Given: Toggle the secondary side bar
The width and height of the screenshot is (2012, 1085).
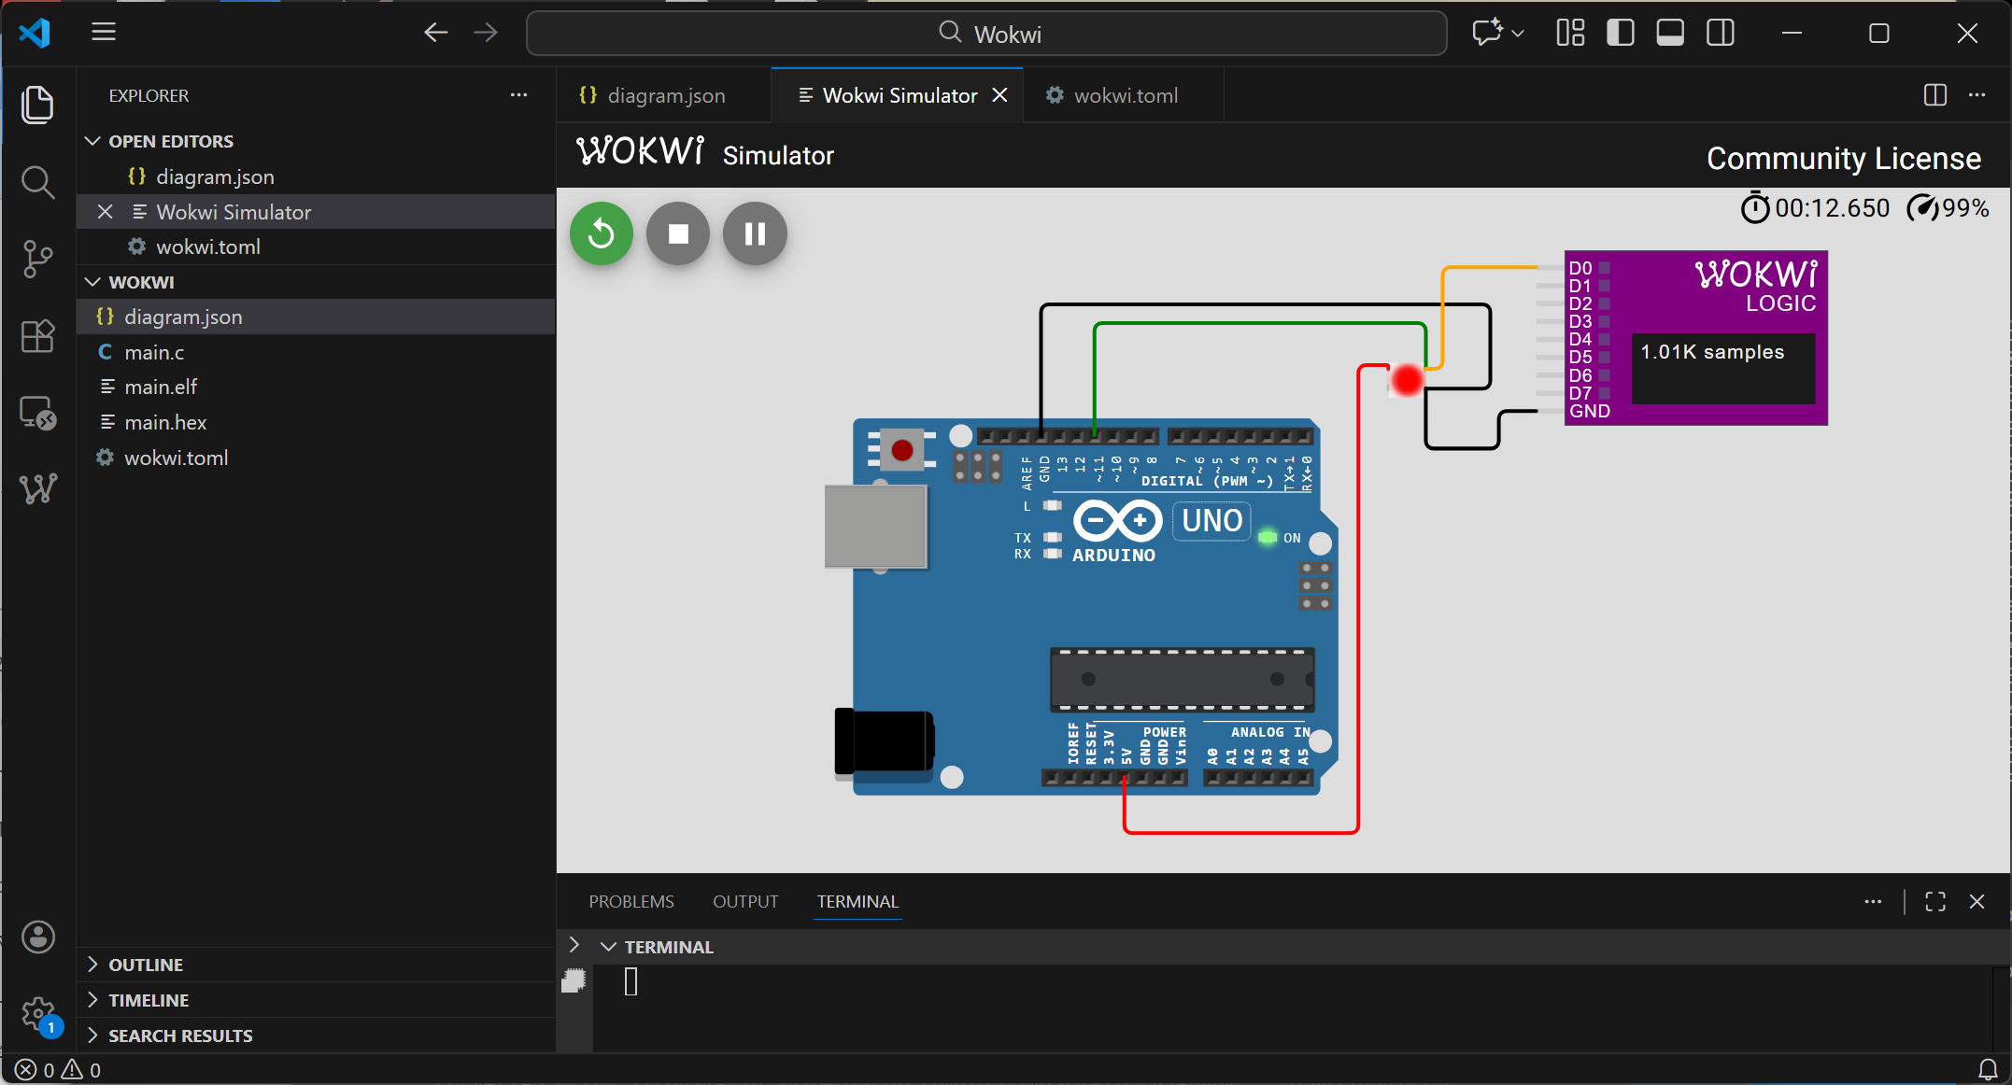Looking at the screenshot, I should 1720,34.
